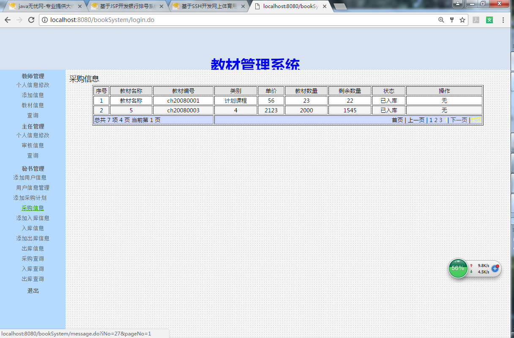Click the 教师管理 sidebar heading
Screen dimensions: 514x338
pos(33,76)
